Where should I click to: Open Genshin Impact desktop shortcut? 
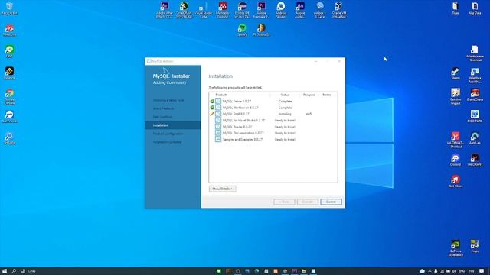pyautogui.click(x=456, y=96)
